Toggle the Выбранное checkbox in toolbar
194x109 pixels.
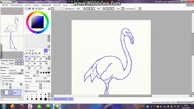(x=66, y=9)
